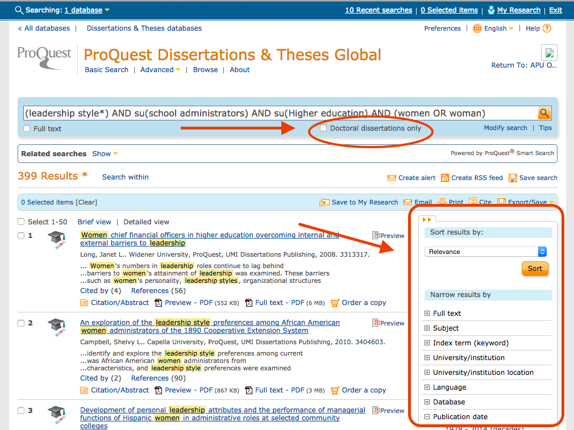This screenshot has width=574, height=430.
Task: Open 10 Recent searches
Action: pyautogui.click(x=378, y=10)
